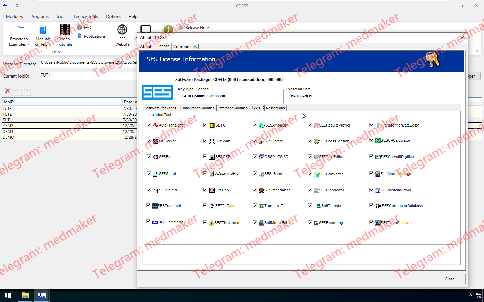Delete job with the red X icon
This screenshot has height=302, width=484.
[x=8, y=91]
